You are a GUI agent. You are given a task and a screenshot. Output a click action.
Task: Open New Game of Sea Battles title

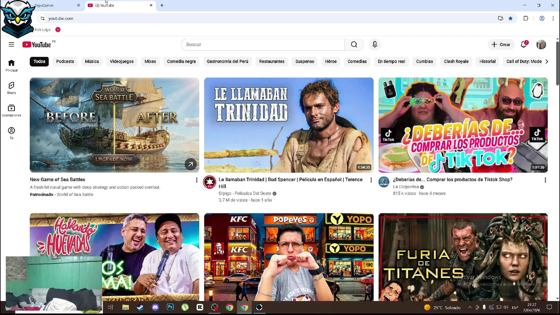(57, 179)
